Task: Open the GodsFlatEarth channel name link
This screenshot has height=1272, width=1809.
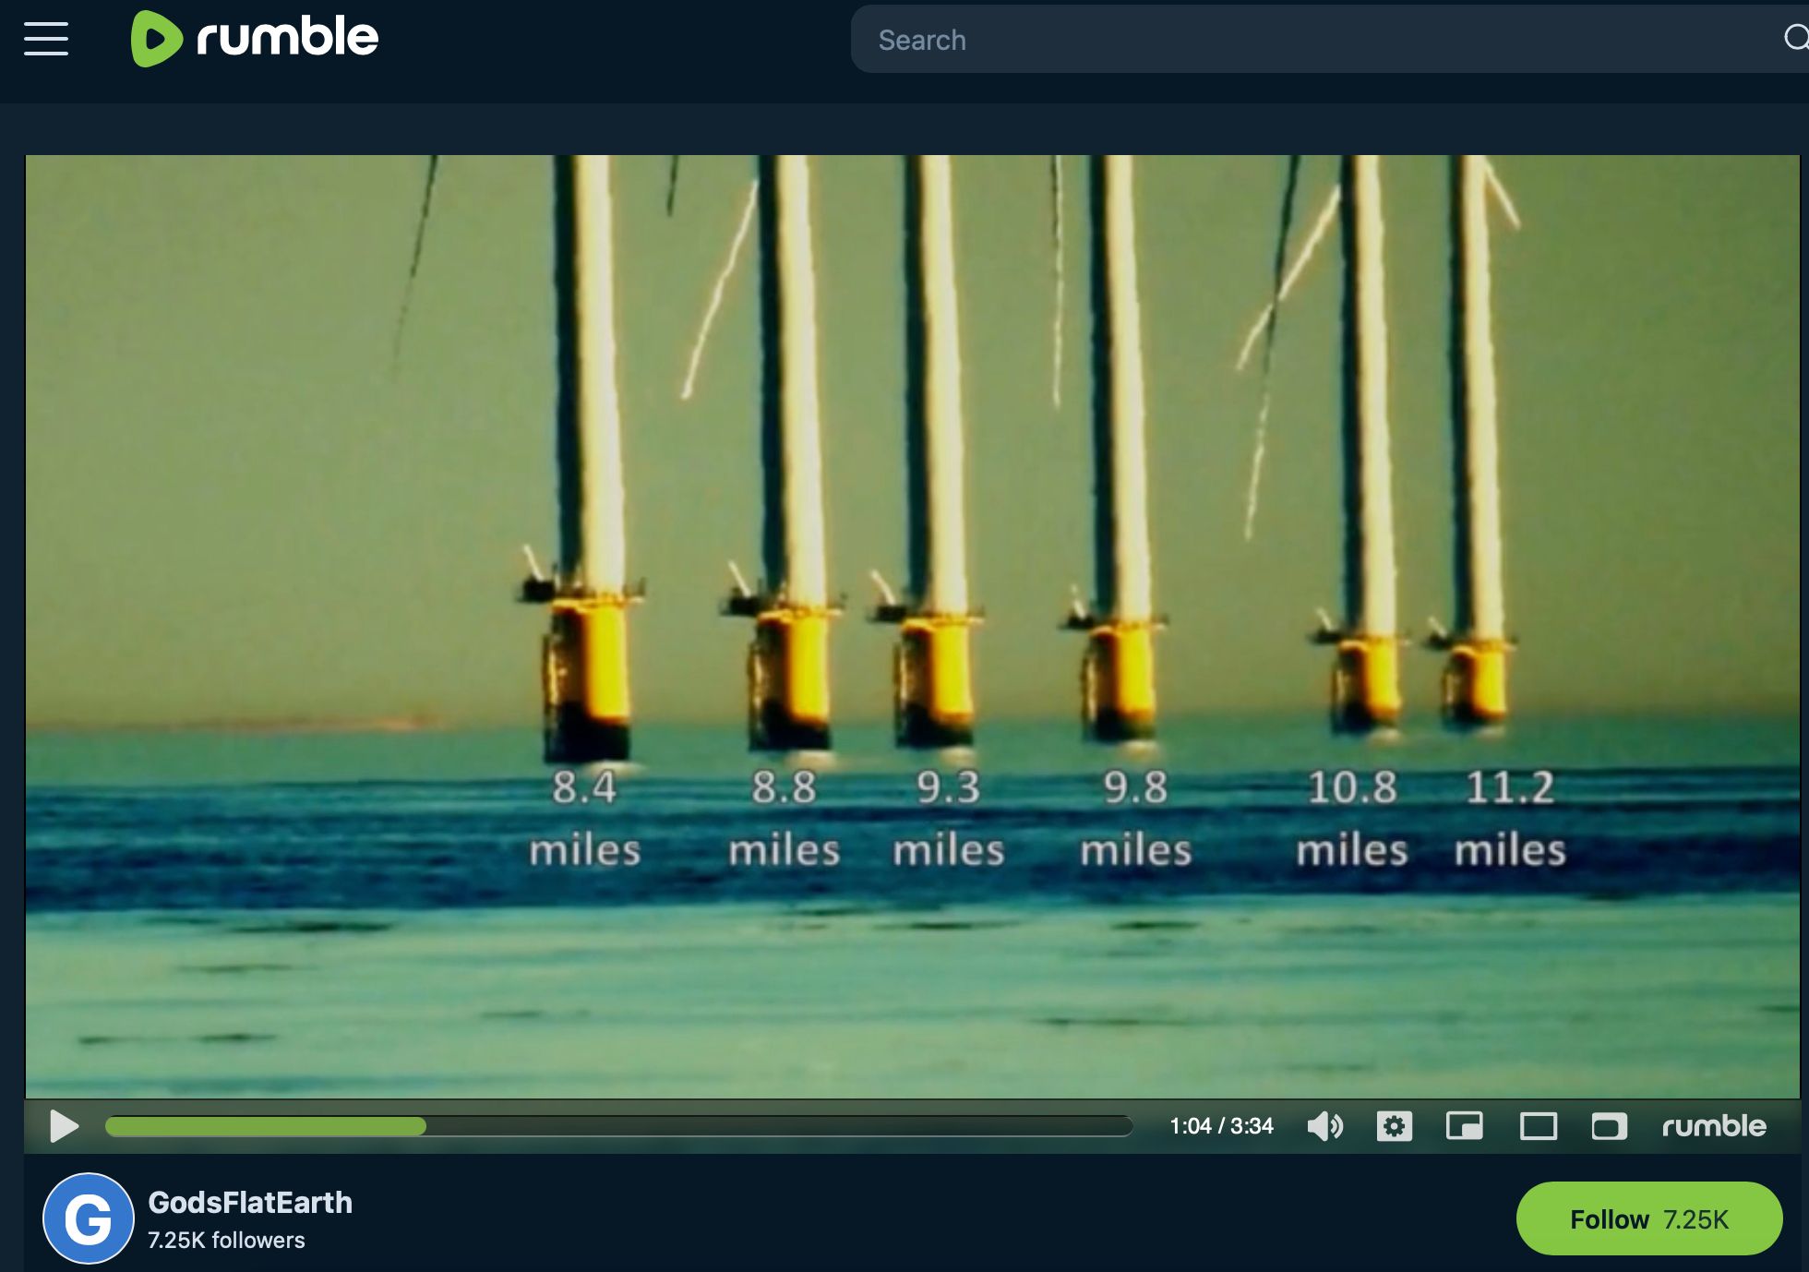Action: [250, 1202]
